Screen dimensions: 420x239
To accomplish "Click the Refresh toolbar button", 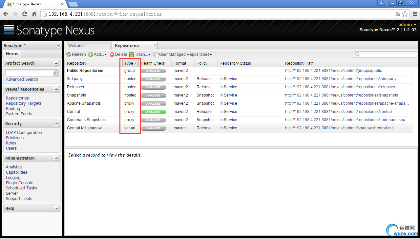I will 76,54.
